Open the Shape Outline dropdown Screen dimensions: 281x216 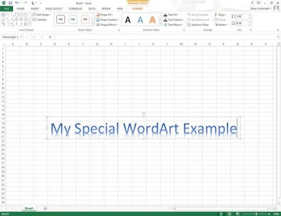click(x=108, y=19)
